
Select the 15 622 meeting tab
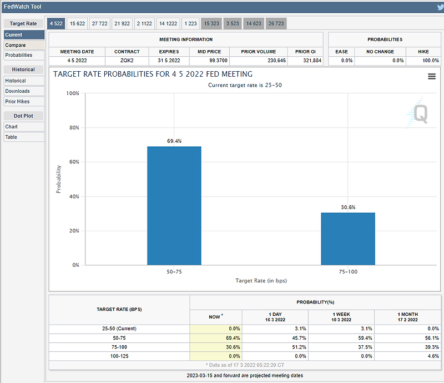point(77,23)
